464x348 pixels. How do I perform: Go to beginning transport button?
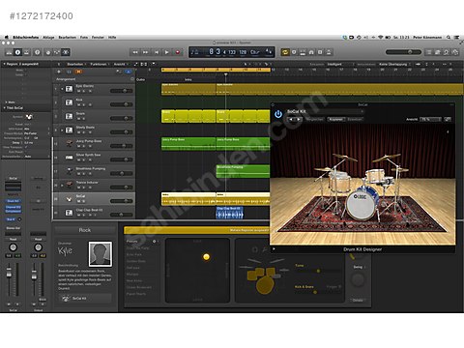tap(157, 52)
